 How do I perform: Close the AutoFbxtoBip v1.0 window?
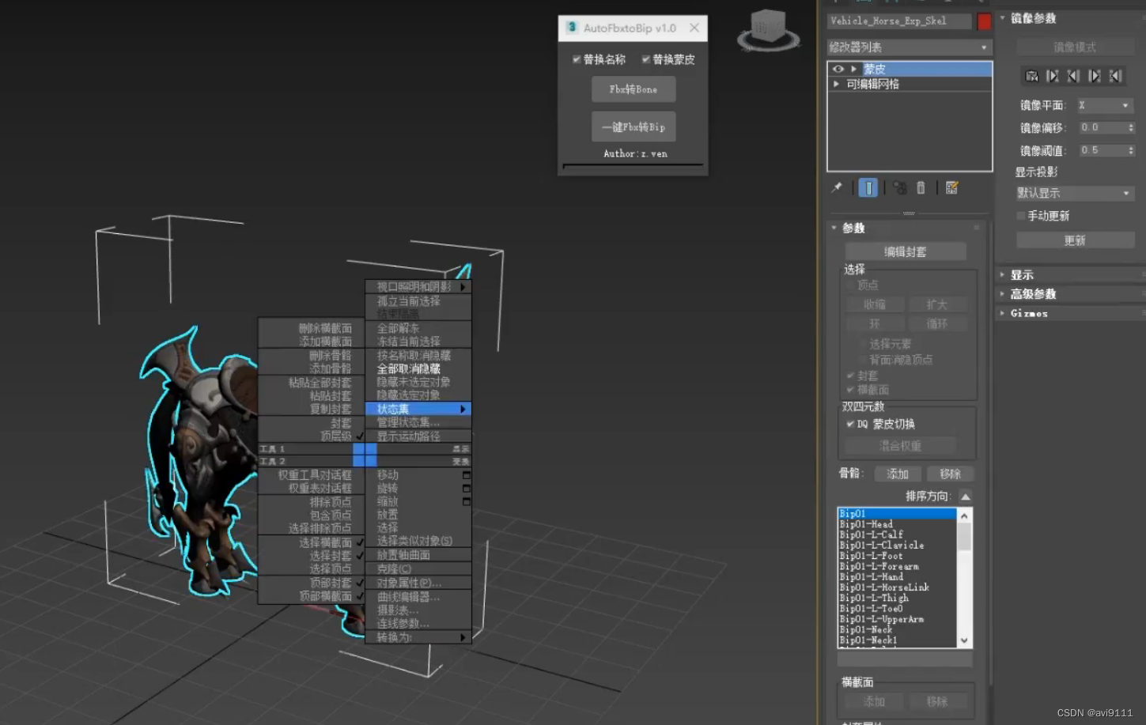click(694, 28)
